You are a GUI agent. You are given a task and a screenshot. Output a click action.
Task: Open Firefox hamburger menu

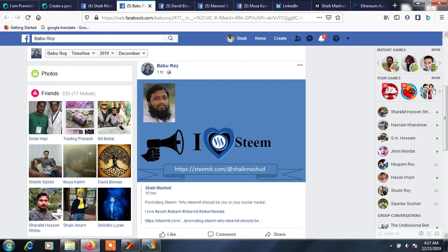[x=442, y=17]
